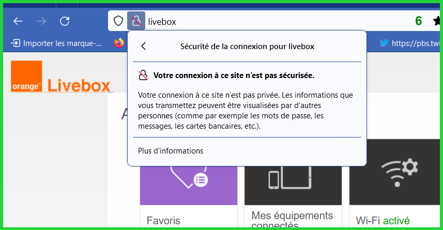
Task: Open the tracking protection shield icon
Action: [x=118, y=21]
